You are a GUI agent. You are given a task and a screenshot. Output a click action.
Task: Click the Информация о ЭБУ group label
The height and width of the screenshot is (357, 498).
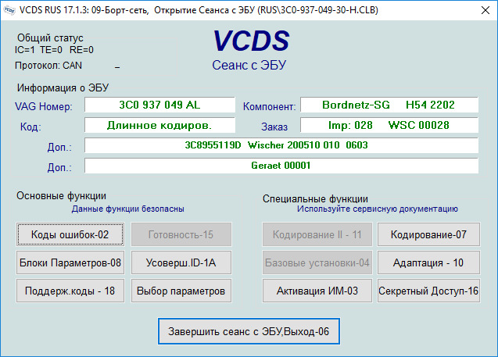[x=63, y=87]
